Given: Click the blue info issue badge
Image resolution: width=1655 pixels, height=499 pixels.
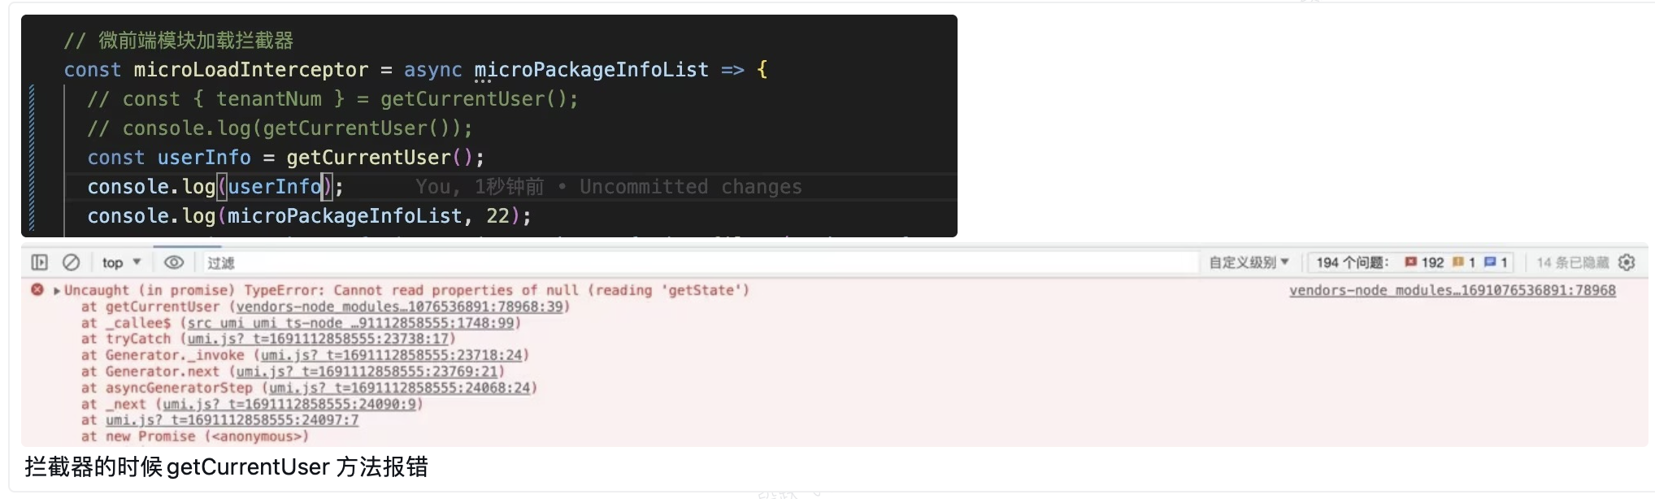Looking at the screenshot, I should click(x=1496, y=263).
